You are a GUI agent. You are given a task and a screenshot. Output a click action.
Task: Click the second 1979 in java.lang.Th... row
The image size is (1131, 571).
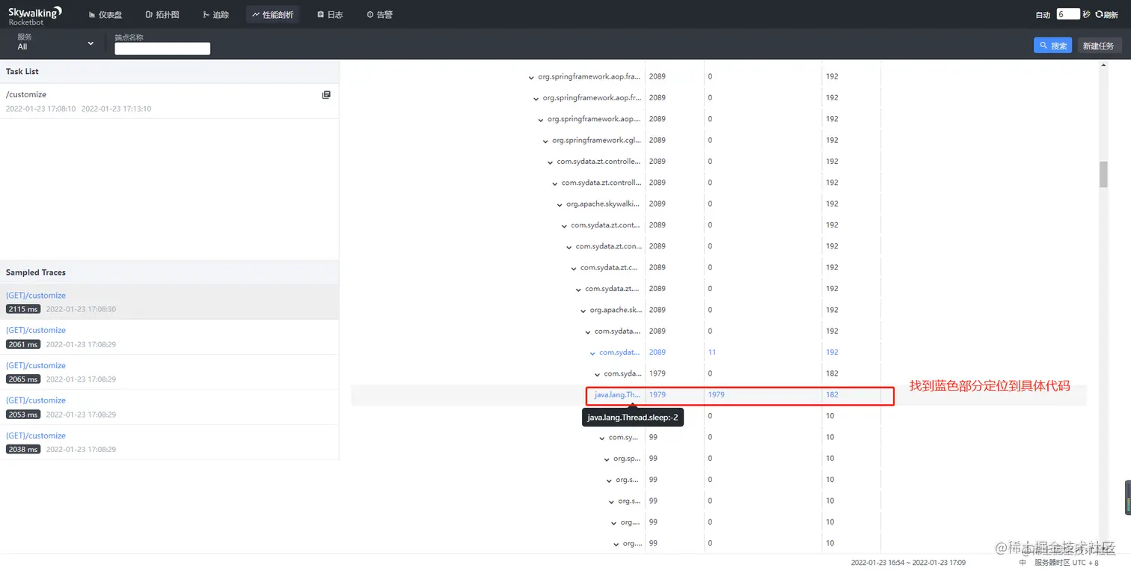tap(716, 394)
